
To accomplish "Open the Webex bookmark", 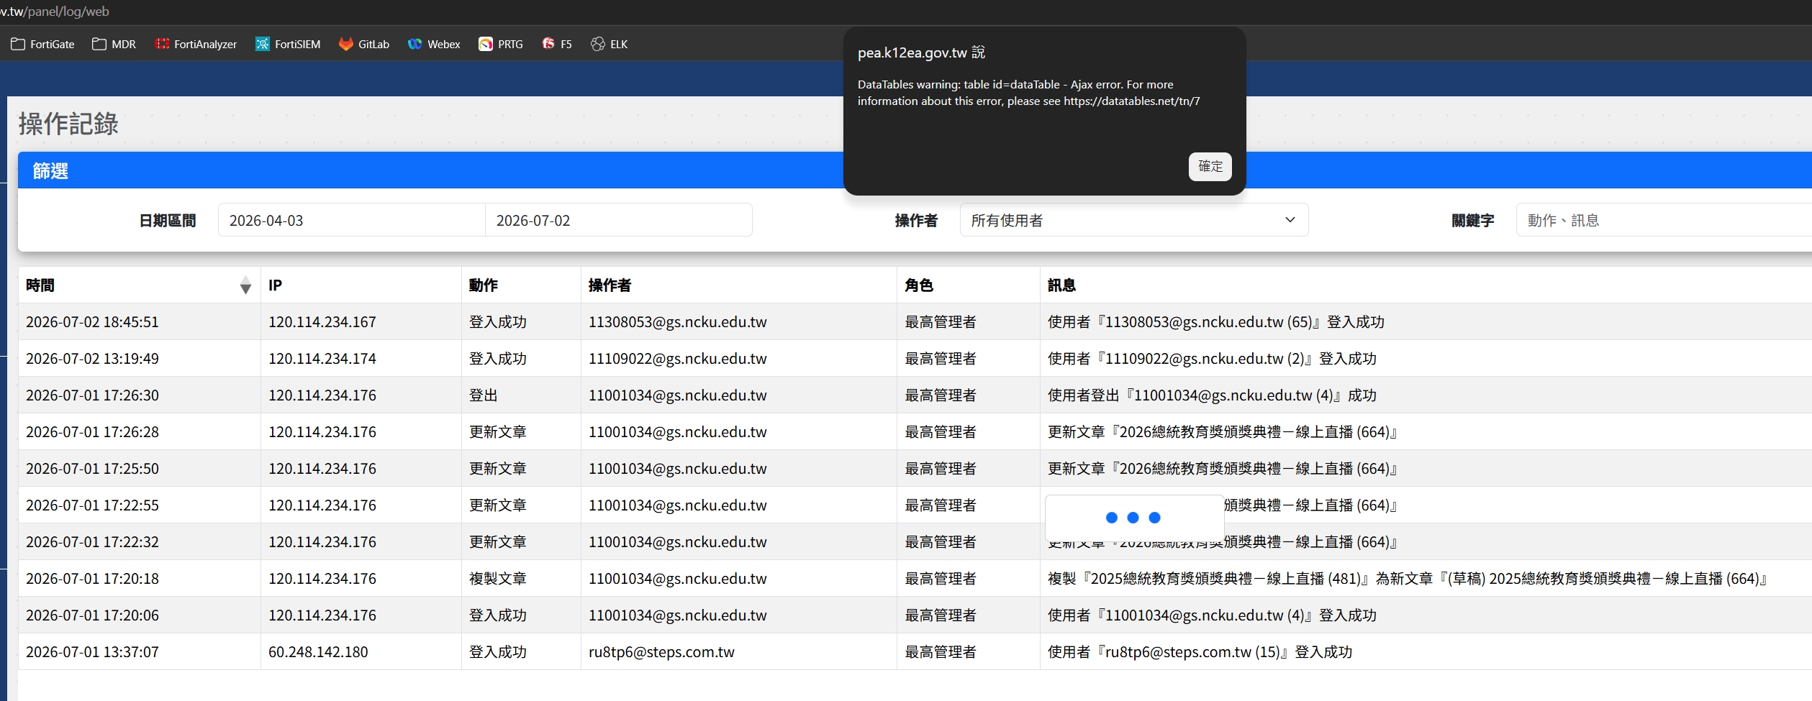I will click(x=434, y=44).
